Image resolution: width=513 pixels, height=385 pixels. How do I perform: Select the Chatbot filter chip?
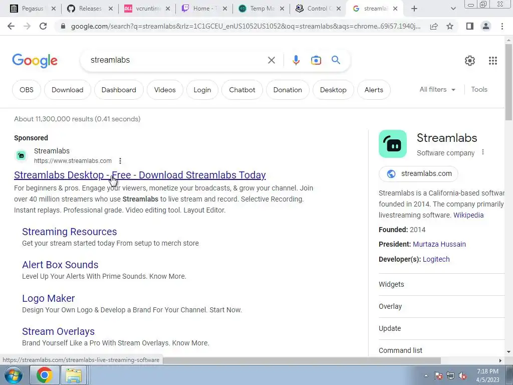(x=242, y=90)
